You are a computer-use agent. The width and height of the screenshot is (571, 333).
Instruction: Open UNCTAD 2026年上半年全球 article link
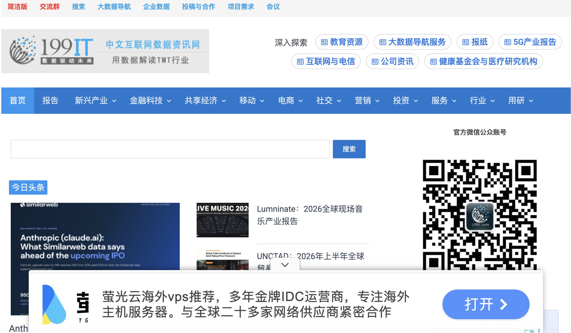point(310,256)
